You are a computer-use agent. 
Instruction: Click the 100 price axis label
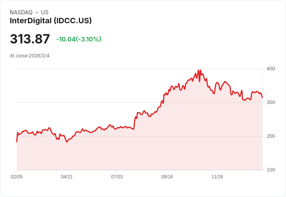[271, 170]
